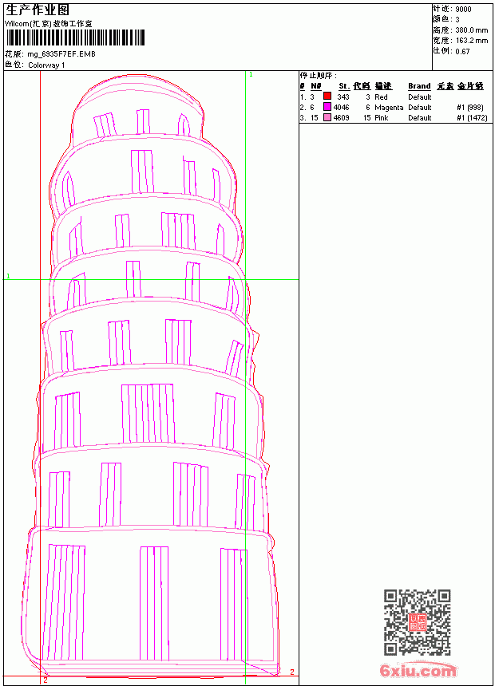Click 'Default' brand in the Pink row

pos(420,118)
